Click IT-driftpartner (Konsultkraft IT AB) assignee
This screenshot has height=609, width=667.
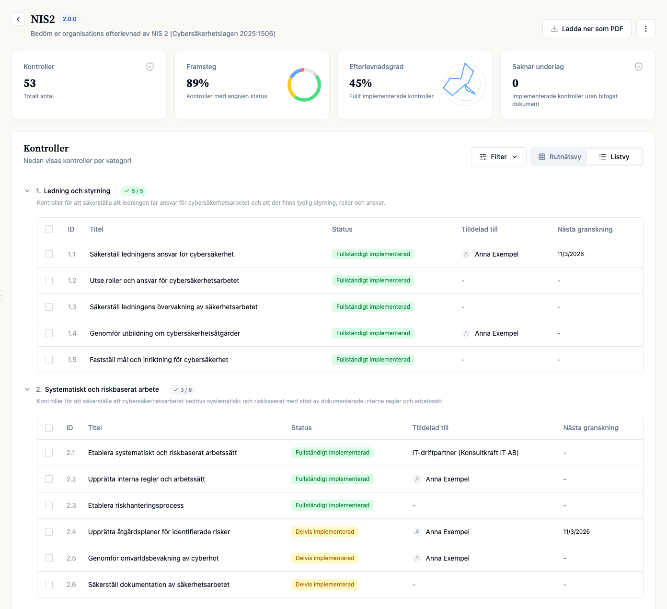(x=466, y=453)
